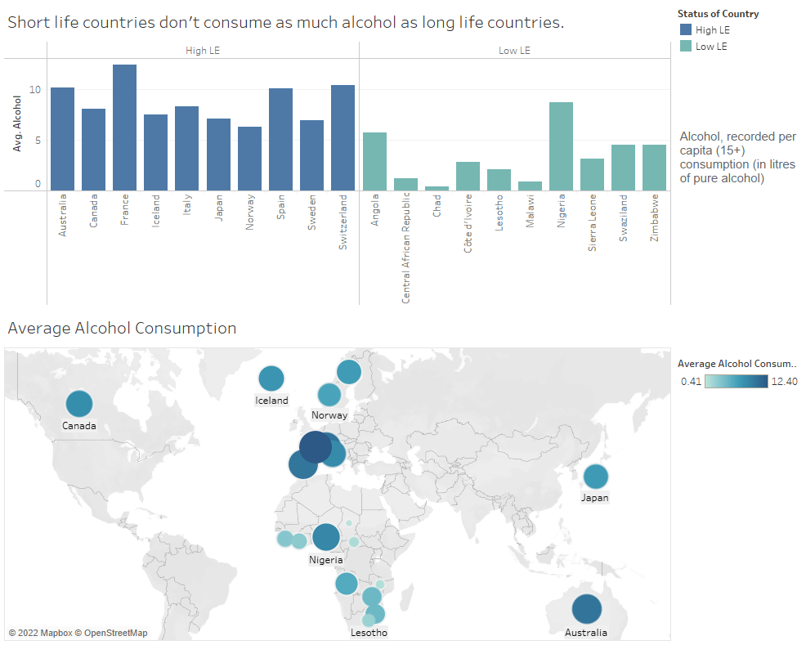806x645 pixels.
Task: Click the High LE legend color swatch
Action: click(x=686, y=30)
